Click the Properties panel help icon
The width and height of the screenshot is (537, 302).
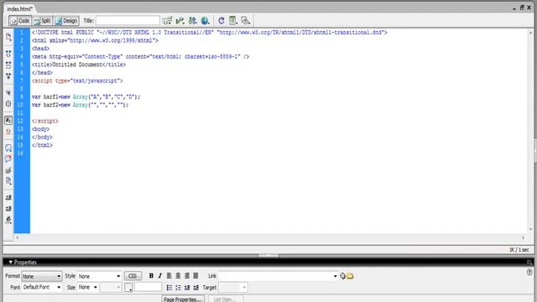click(x=529, y=273)
